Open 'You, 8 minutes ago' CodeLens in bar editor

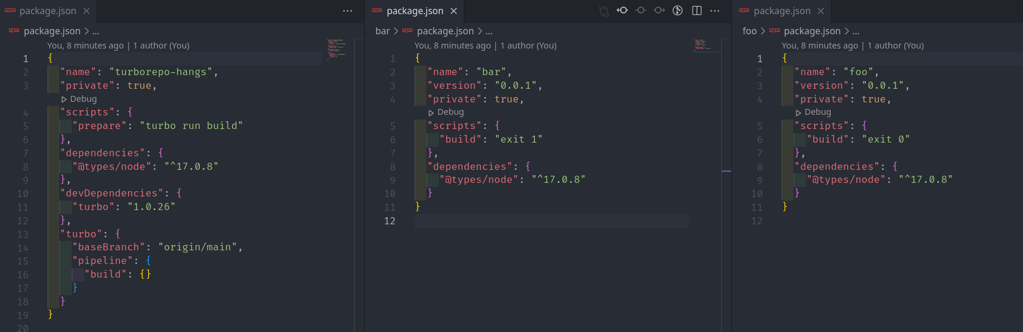pos(452,46)
